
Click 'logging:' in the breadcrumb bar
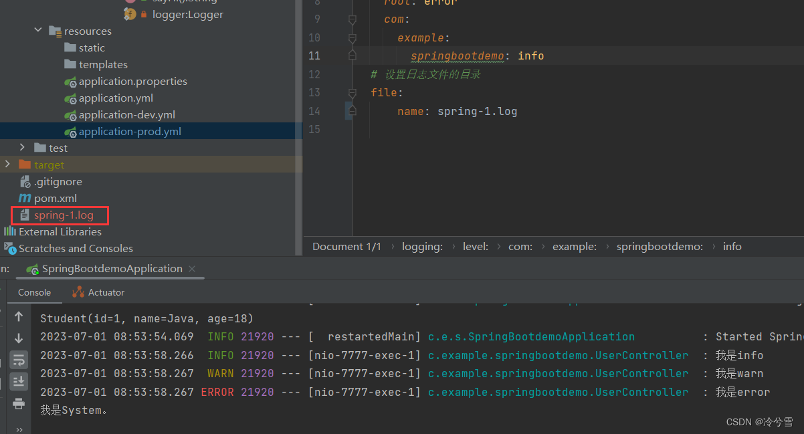click(x=422, y=246)
